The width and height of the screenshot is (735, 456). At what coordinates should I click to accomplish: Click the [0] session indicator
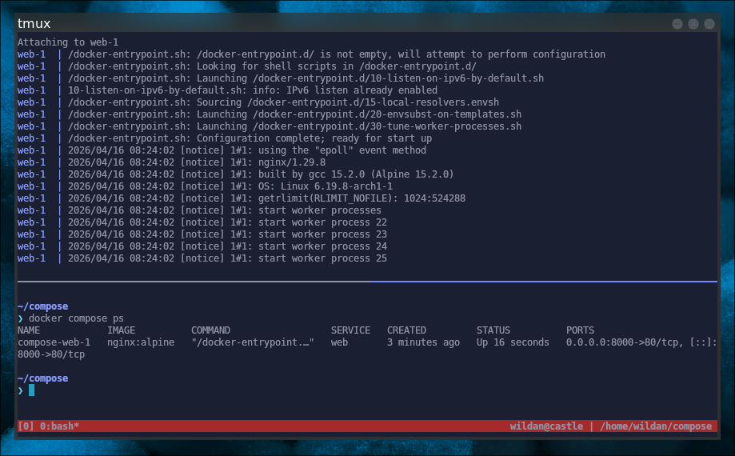[x=26, y=426]
